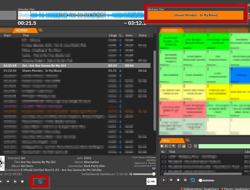The image size is (250, 190).
Task: Select the Jet - Are You Gonna Be My Girl row
Action: (x=75, y=65)
